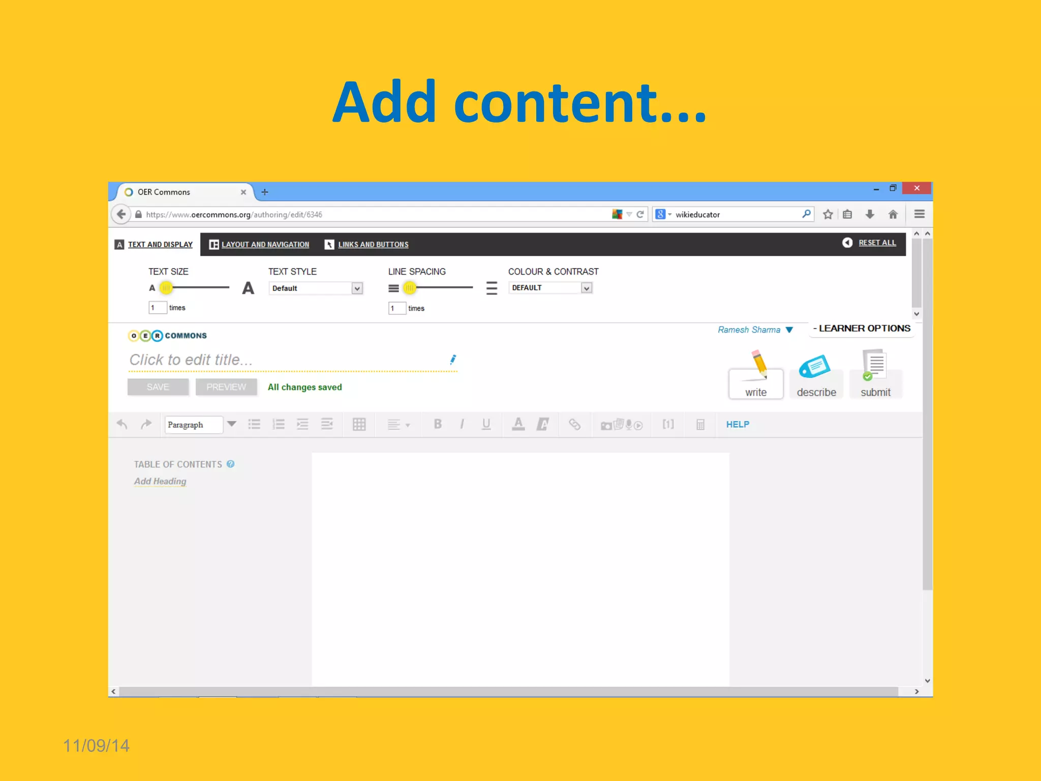Choose the text highlight color tool
Viewport: 1041px width, 781px height.
coord(543,424)
